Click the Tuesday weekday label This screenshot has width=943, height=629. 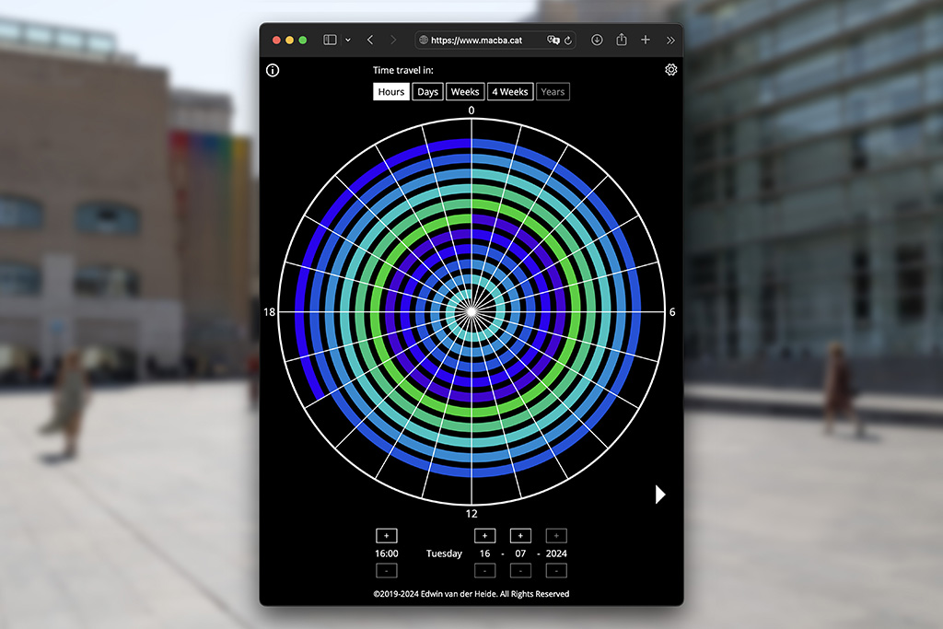(445, 553)
